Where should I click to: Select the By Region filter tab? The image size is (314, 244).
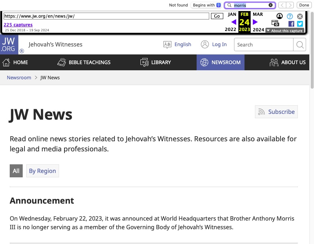coord(42,171)
